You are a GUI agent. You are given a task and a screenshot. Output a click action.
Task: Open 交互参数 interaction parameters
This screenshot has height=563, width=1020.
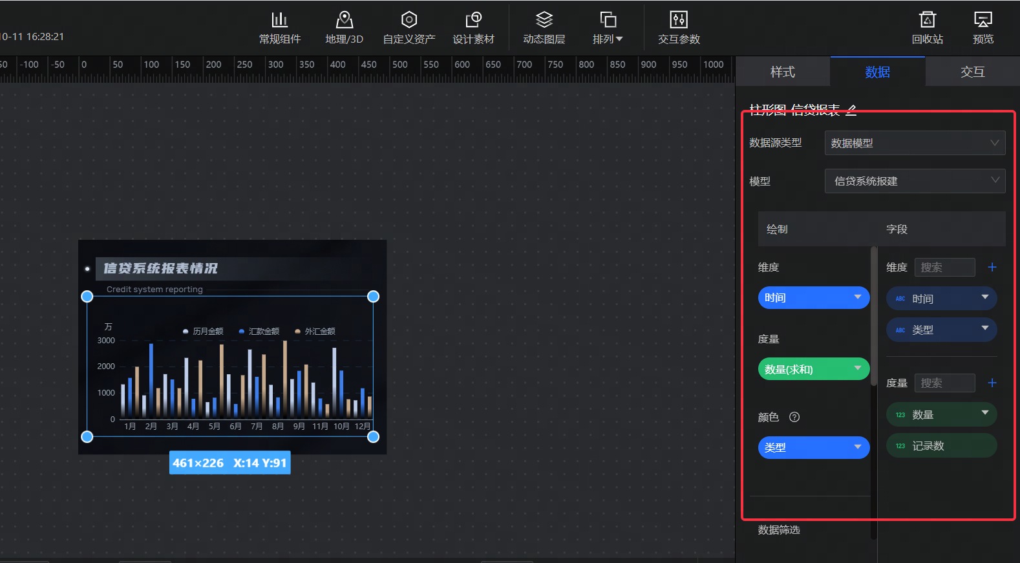tap(678, 20)
